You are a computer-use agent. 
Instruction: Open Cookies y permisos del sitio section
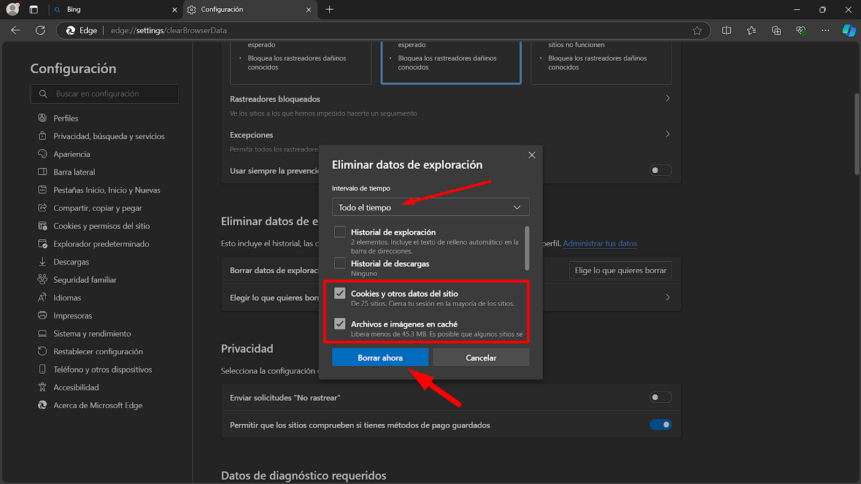101,226
